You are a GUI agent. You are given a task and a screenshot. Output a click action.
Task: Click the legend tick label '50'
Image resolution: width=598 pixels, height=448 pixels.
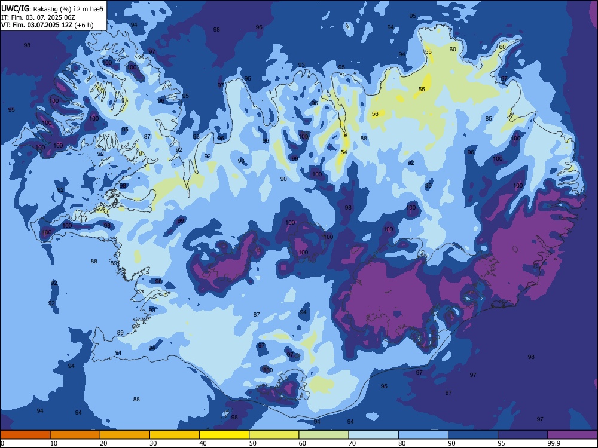click(253, 443)
